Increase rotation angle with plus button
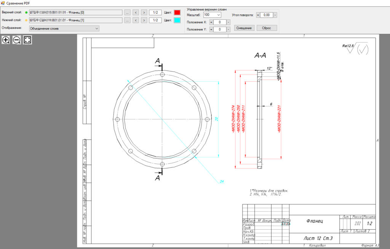This screenshot has width=390, height=249. [x=258, y=15]
